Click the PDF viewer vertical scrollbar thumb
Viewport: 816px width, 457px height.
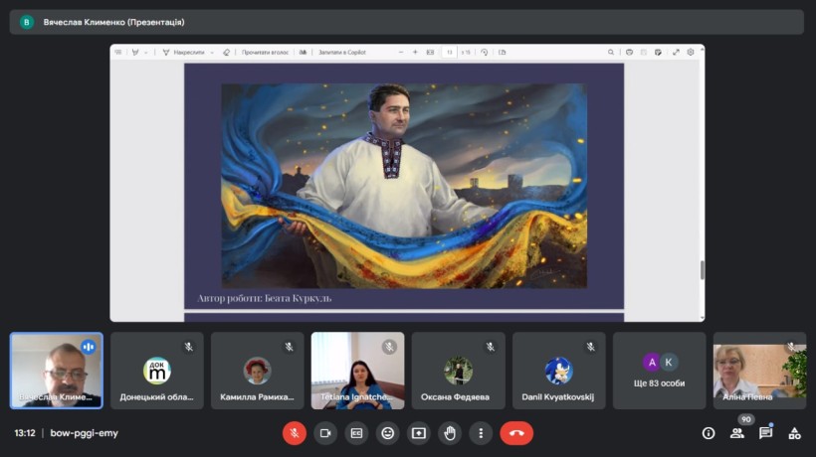(702, 270)
